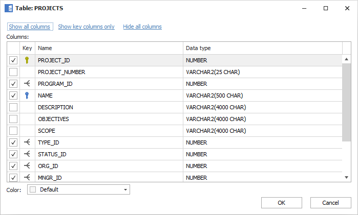Screen dimensions: 358x215
Task: Click the blue unique key icon for NAME
Action: [27, 95]
